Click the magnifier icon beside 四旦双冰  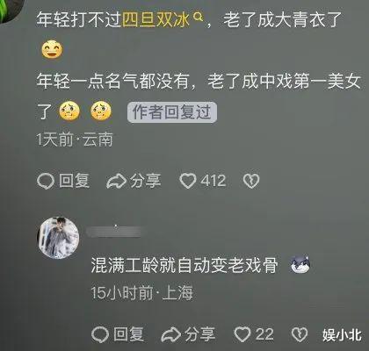(x=199, y=17)
